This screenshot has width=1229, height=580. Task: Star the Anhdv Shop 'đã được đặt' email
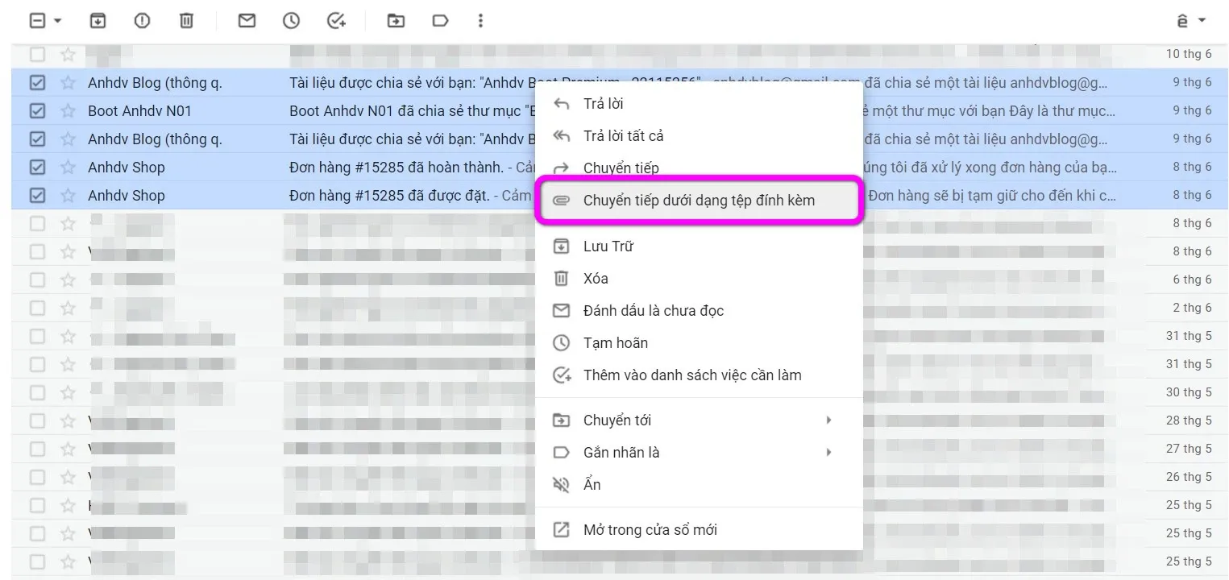pyautogui.click(x=69, y=195)
